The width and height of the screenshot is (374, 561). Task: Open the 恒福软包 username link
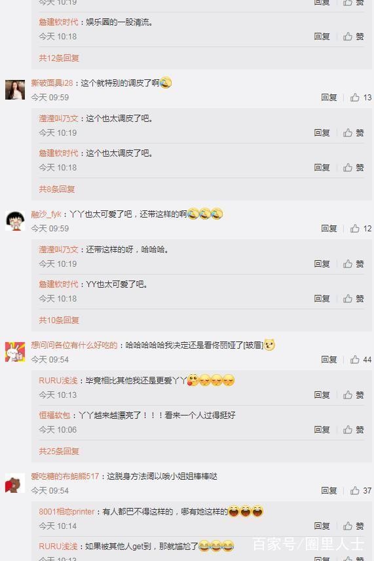[x=54, y=416]
